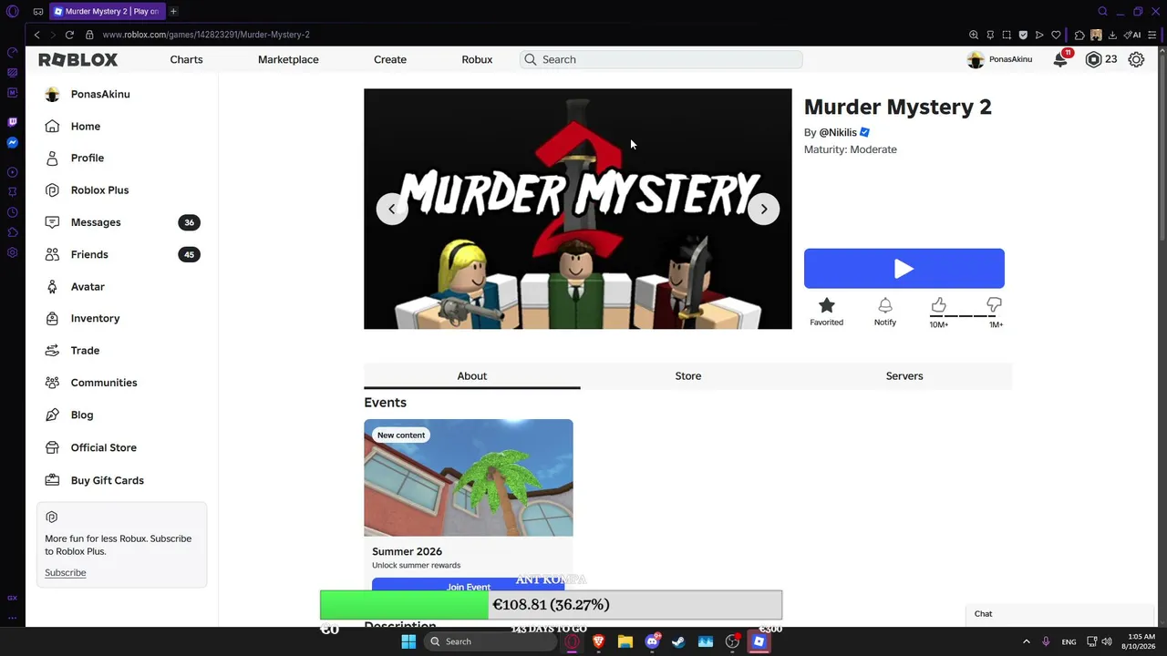Screen dimensions: 1167x656
Task: Play Murder Mystery 2
Action: (x=904, y=269)
